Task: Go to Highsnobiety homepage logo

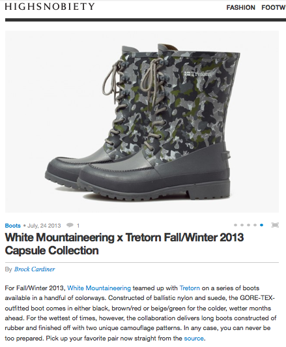Action: click(50, 7)
